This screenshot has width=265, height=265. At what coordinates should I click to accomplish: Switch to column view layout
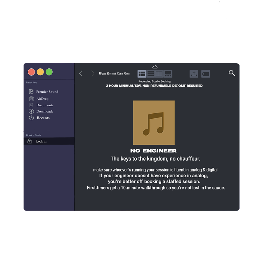click(159, 74)
